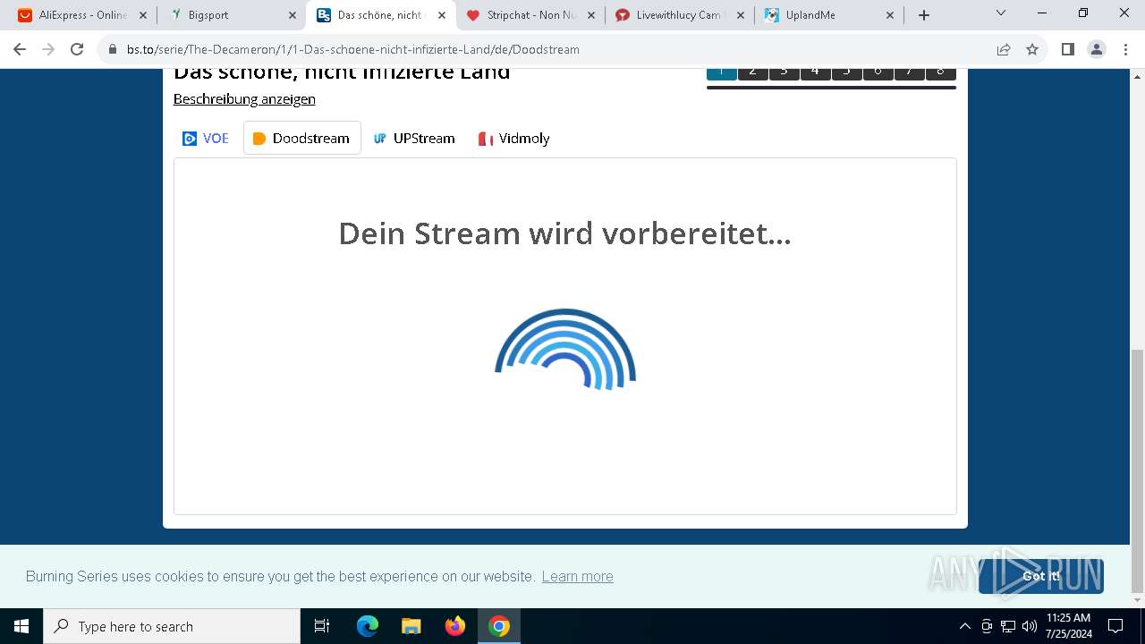Share this page icon
The height and width of the screenshot is (644, 1145).
coord(1004,49)
